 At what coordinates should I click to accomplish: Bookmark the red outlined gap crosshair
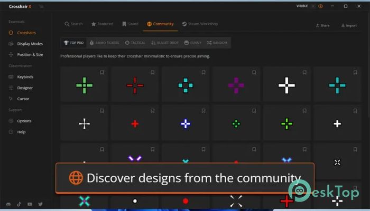point(153,72)
